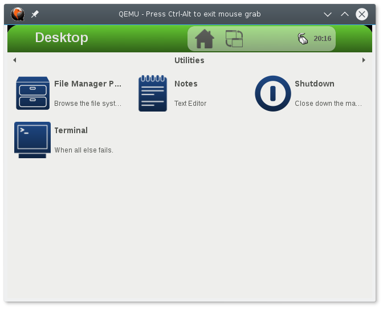Open the File Manager cabinet icon
383x309 pixels.
32,93
